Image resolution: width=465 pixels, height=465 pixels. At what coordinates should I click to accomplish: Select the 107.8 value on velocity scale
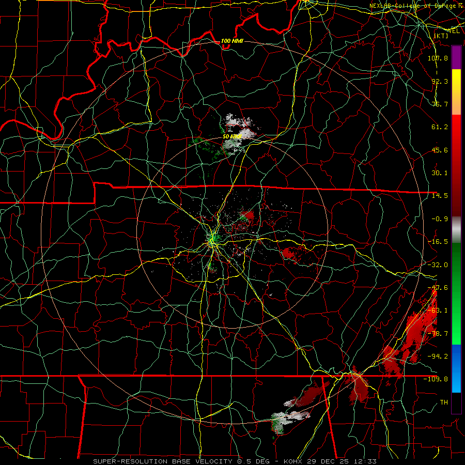click(438, 58)
